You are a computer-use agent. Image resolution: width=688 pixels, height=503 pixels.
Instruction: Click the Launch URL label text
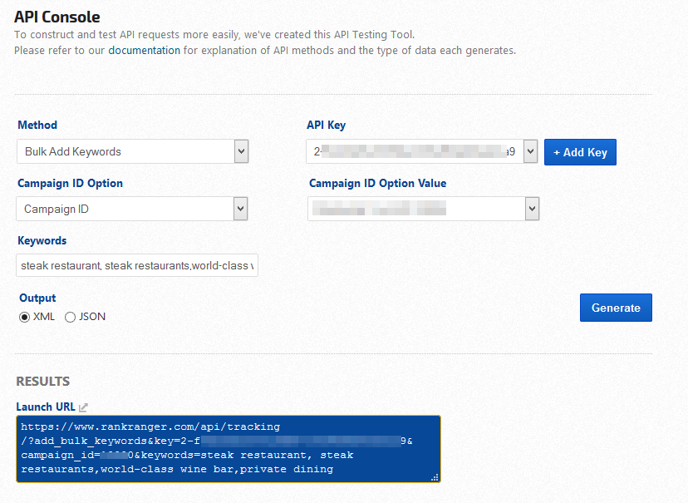click(45, 407)
